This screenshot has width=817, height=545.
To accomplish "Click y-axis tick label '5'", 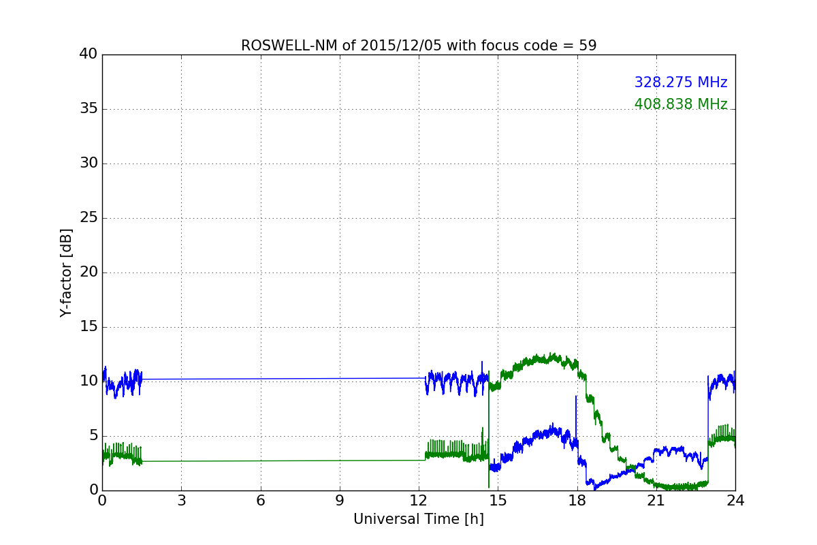I will [x=93, y=436].
